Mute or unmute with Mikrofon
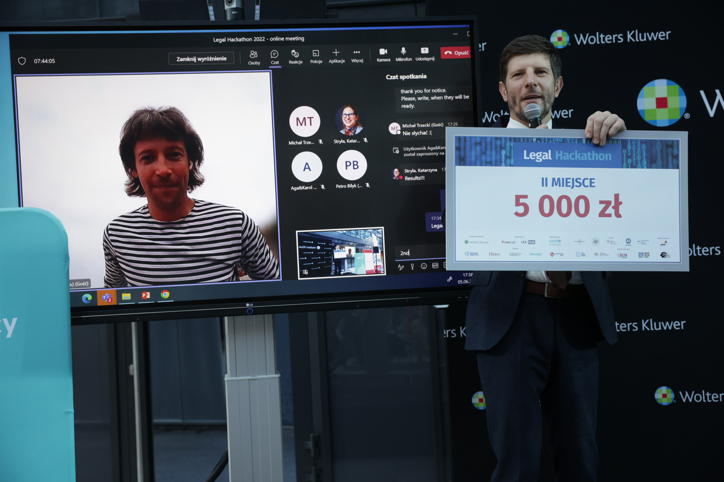Image resolution: width=724 pixels, height=482 pixels. pyautogui.click(x=403, y=53)
